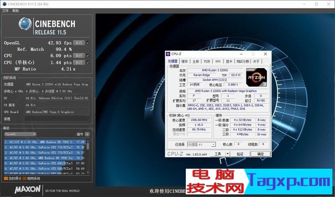335x197 pixels.
Task: Run the CPU single-core benchmark button
Action: tap(79, 62)
